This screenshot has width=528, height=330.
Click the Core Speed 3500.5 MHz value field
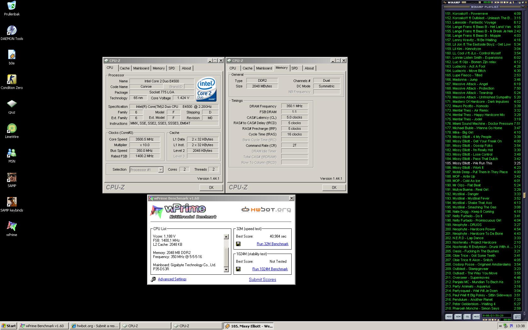145,139
